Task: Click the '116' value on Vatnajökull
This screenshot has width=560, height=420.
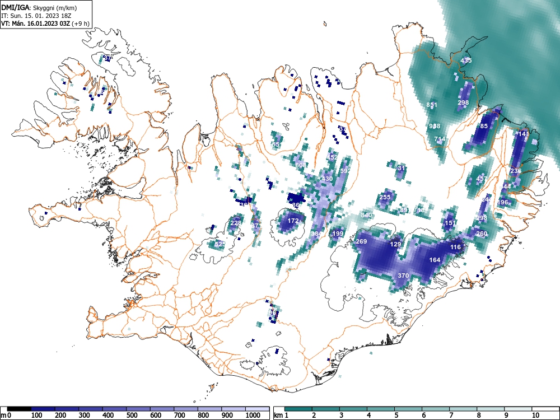Action: pos(455,247)
